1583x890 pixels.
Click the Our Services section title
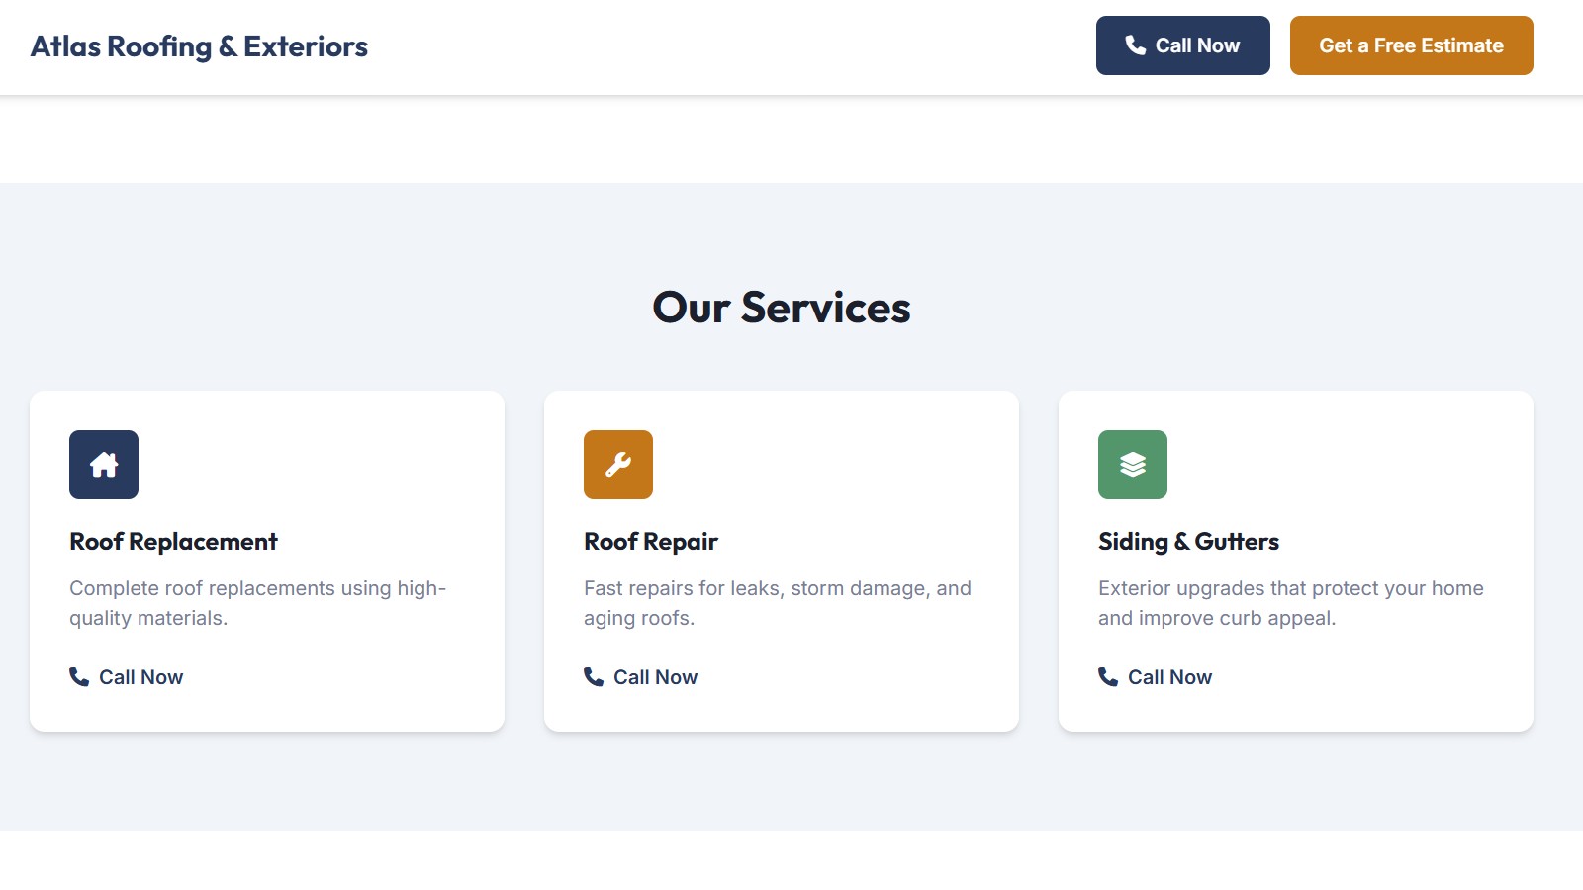point(782,308)
